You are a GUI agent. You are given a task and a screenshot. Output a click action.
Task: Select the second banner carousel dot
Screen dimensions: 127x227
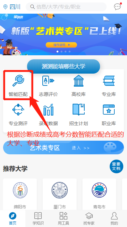[61, 52]
